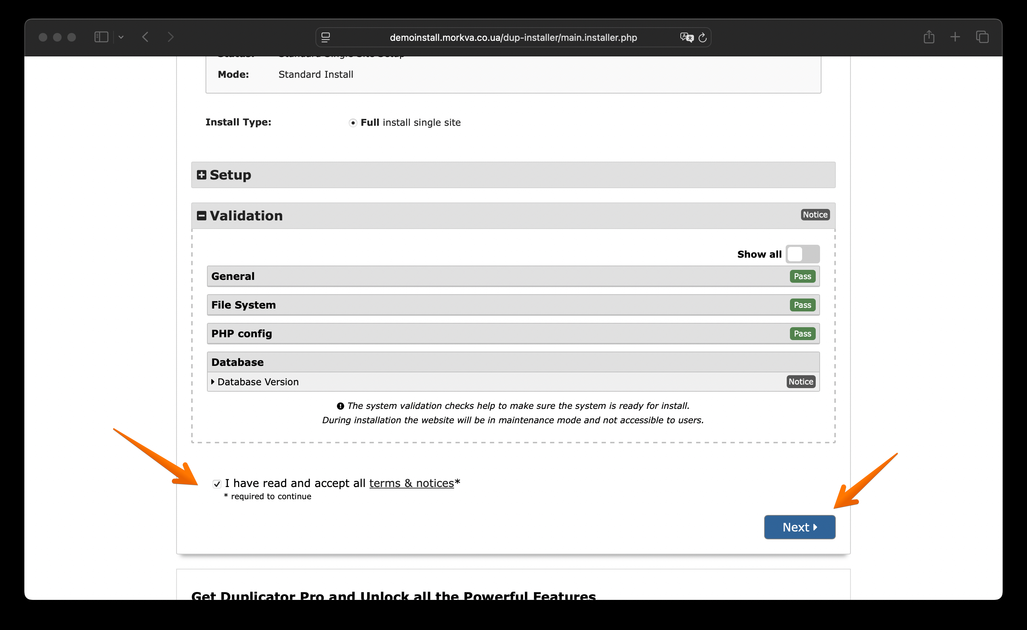Enable the Show all toggle switch

point(802,254)
